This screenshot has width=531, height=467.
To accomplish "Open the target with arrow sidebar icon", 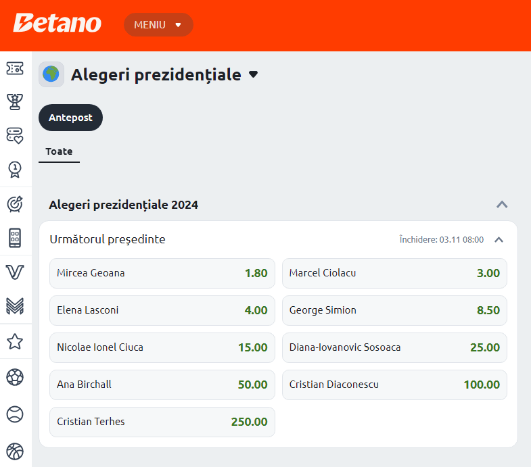I will point(15,203).
